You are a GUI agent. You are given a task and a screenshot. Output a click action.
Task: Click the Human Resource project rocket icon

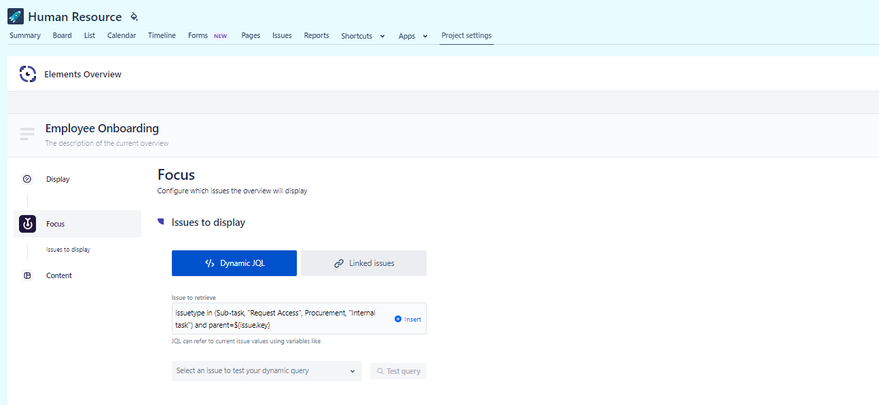coord(16,17)
